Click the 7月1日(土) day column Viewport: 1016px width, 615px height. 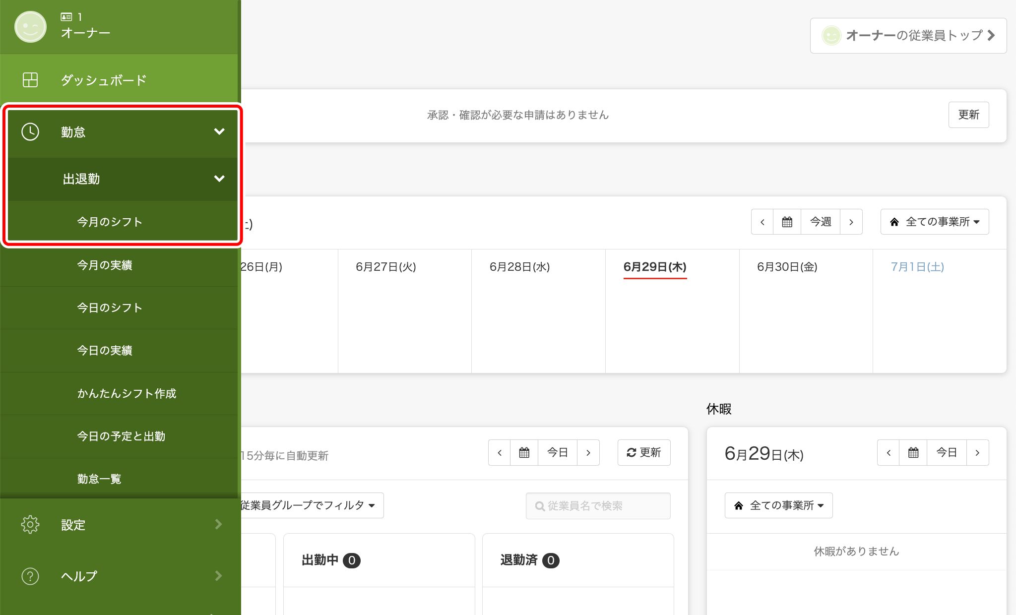940,311
